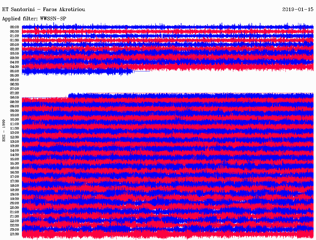Screen dimensions: 316x240
Task: Click the 'Applied filter: WWSSN-SP' text
Action: [x=34, y=19]
